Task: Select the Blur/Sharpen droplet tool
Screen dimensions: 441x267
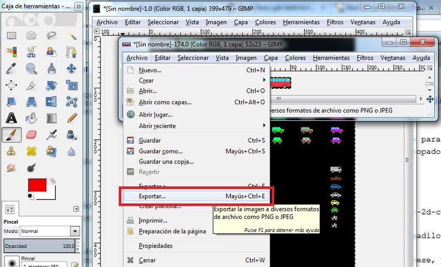Action: 72,151
